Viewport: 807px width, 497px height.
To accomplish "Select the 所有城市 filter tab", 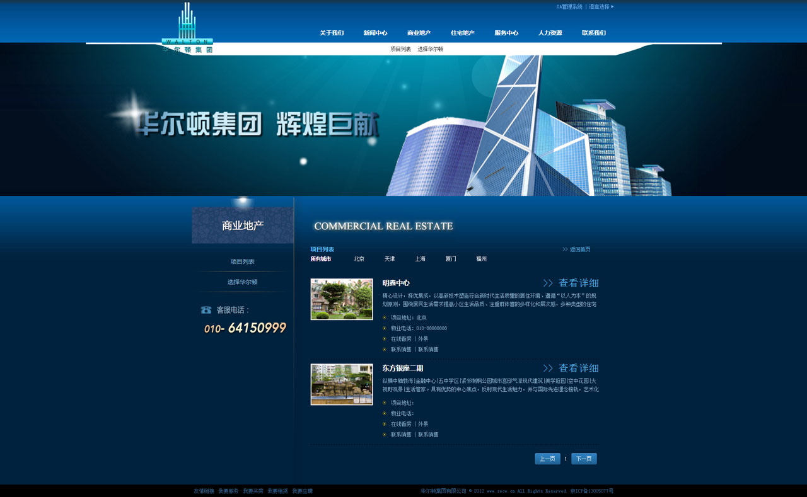I will pos(320,259).
